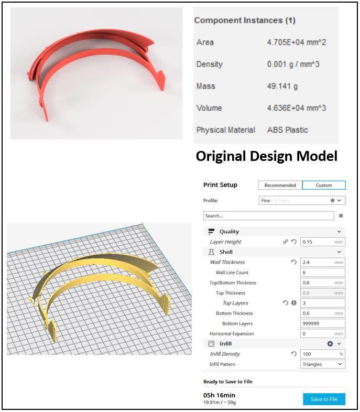Click the Top Layers value field
360x412 pixels.
point(323,303)
